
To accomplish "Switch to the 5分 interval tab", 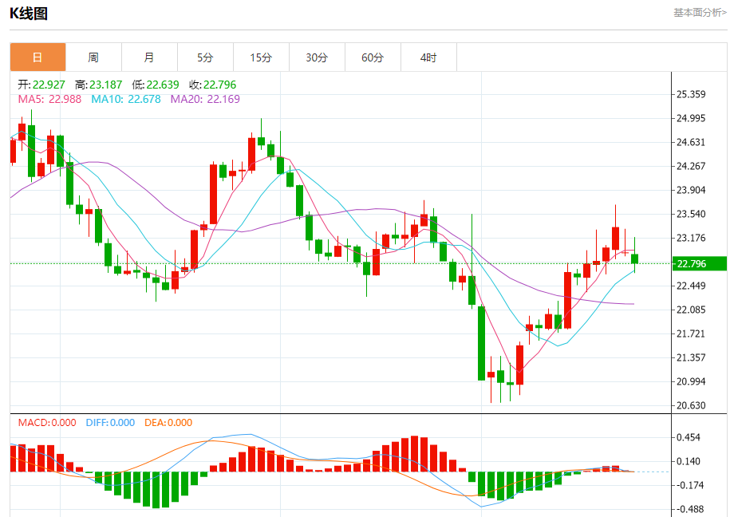I will click(x=205, y=57).
